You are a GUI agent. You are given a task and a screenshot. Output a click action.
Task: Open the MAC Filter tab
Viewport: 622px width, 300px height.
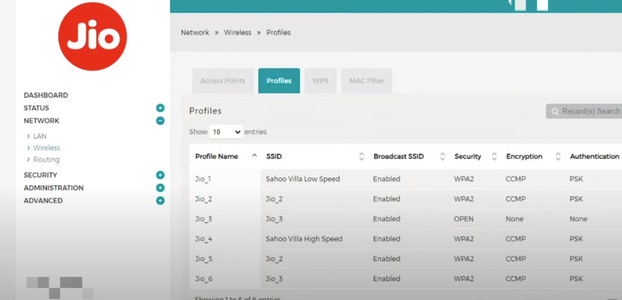[366, 81]
